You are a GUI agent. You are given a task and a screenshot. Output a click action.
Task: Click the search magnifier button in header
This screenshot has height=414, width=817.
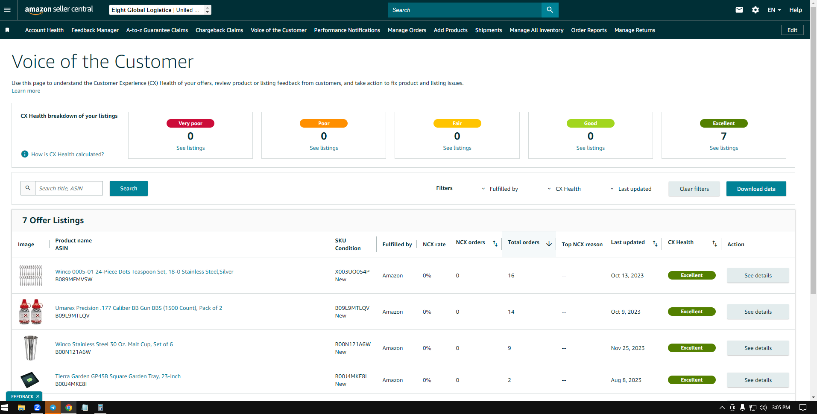point(550,10)
